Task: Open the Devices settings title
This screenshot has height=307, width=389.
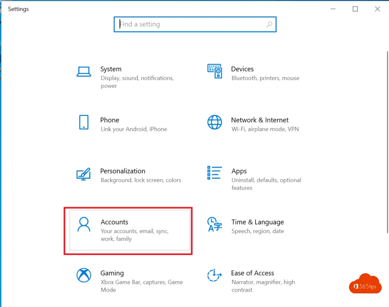Action: 242,69
